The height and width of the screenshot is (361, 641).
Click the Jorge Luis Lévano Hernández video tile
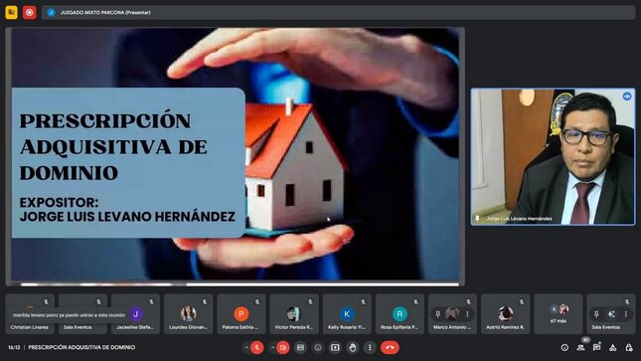[x=554, y=156]
